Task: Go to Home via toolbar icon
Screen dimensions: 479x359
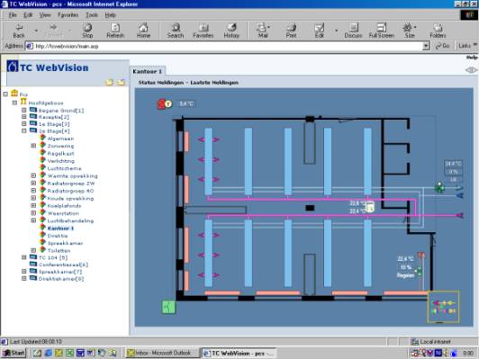Action: pyautogui.click(x=143, y=31)
